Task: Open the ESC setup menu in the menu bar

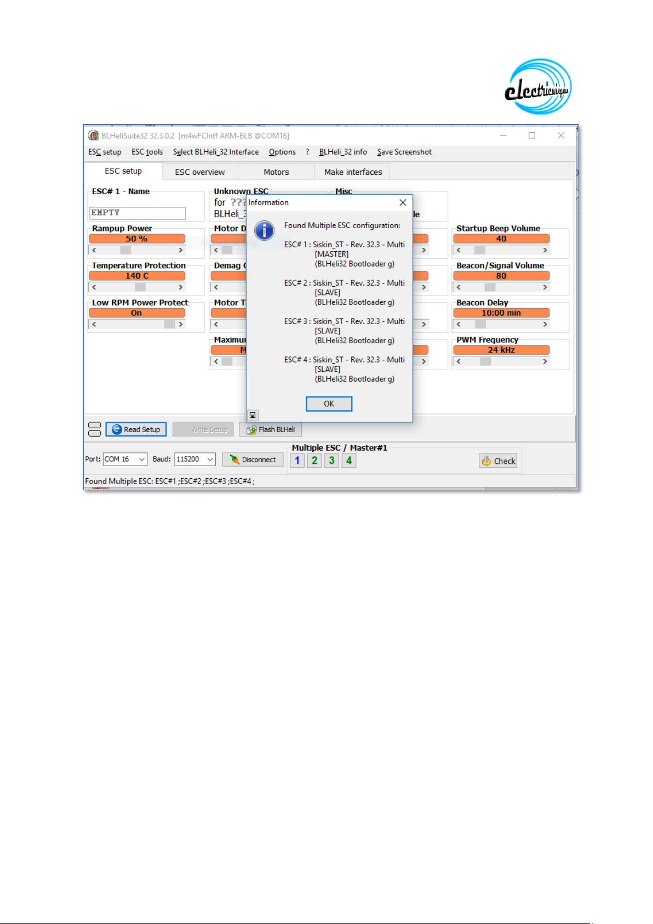Action: [x=105, y=152]
